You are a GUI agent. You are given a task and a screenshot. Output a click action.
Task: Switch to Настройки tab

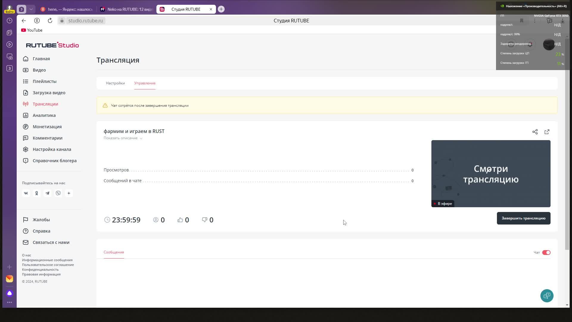(115, 83)
